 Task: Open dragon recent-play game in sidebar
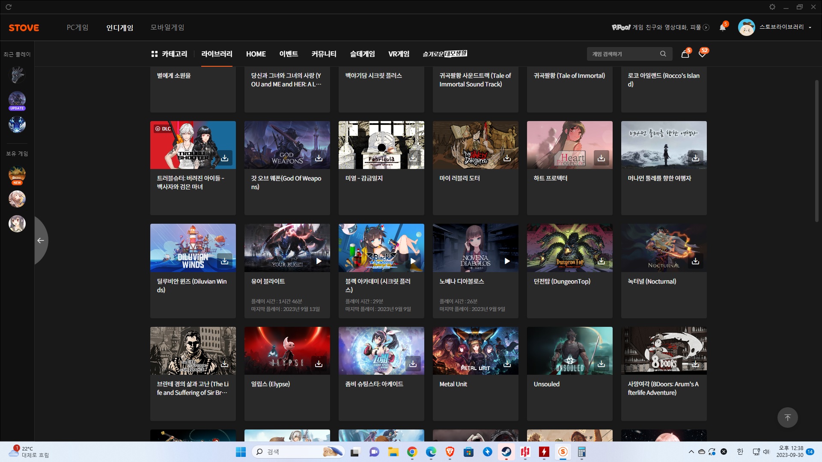[17, 75]
